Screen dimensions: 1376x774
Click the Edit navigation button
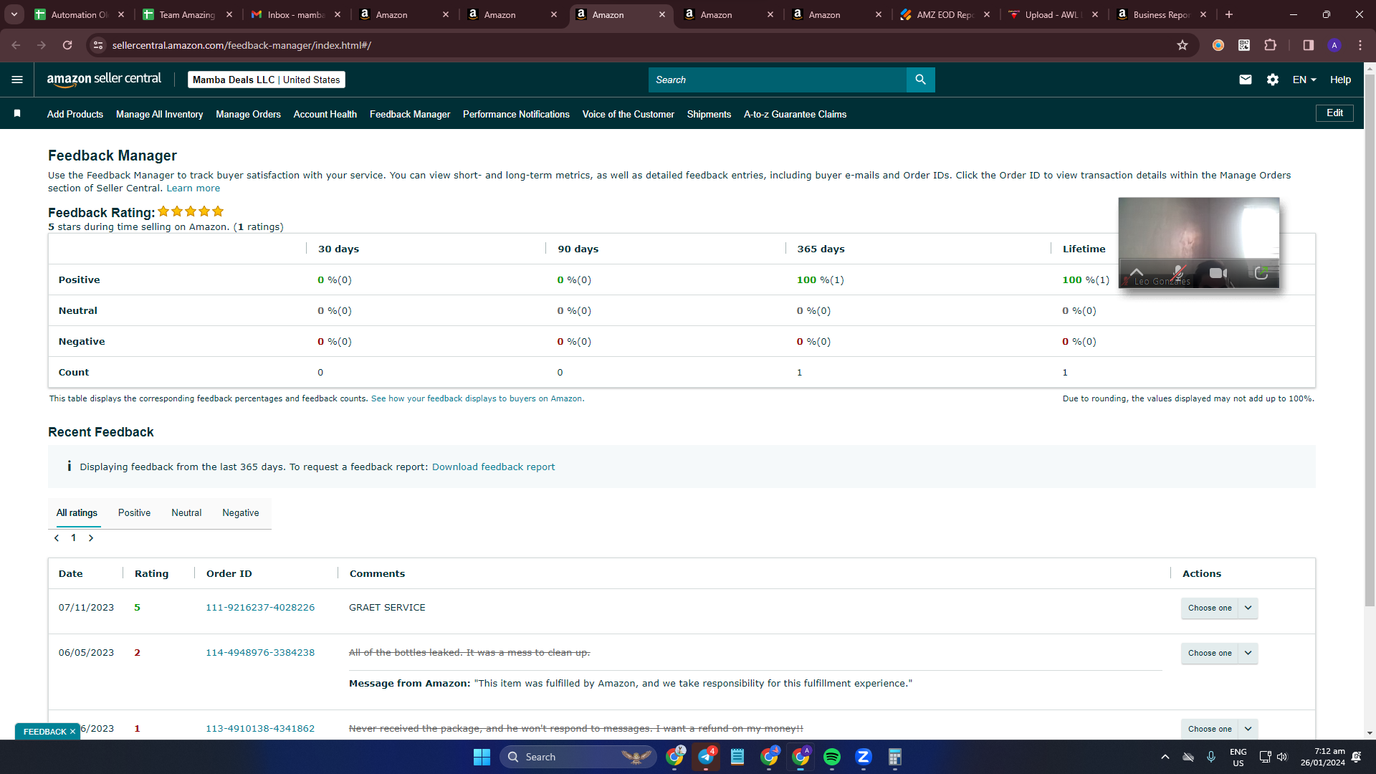click(x=1334, y=113)
